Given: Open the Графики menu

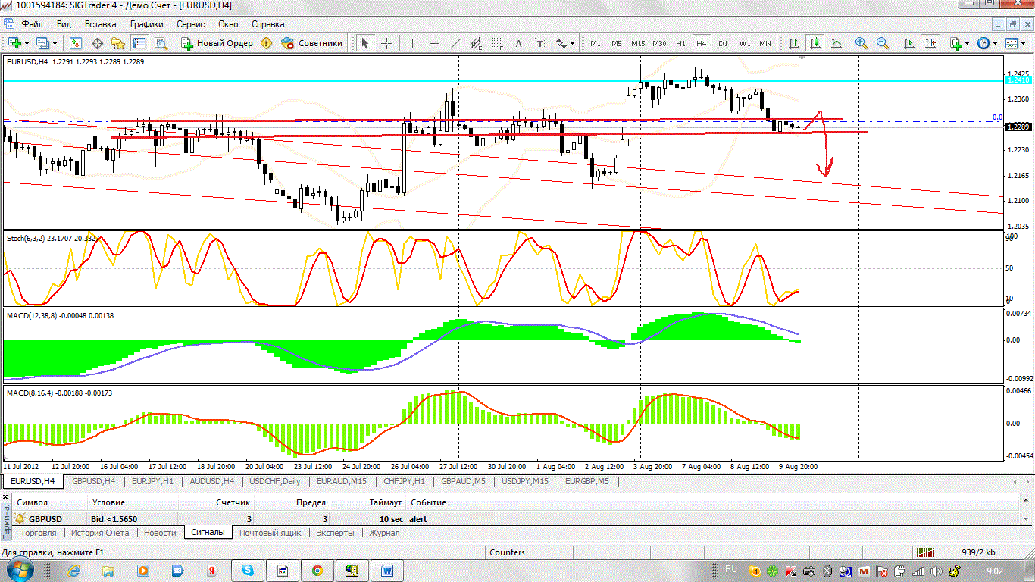Looking at the screenshot, I should (x=146, y=24).
